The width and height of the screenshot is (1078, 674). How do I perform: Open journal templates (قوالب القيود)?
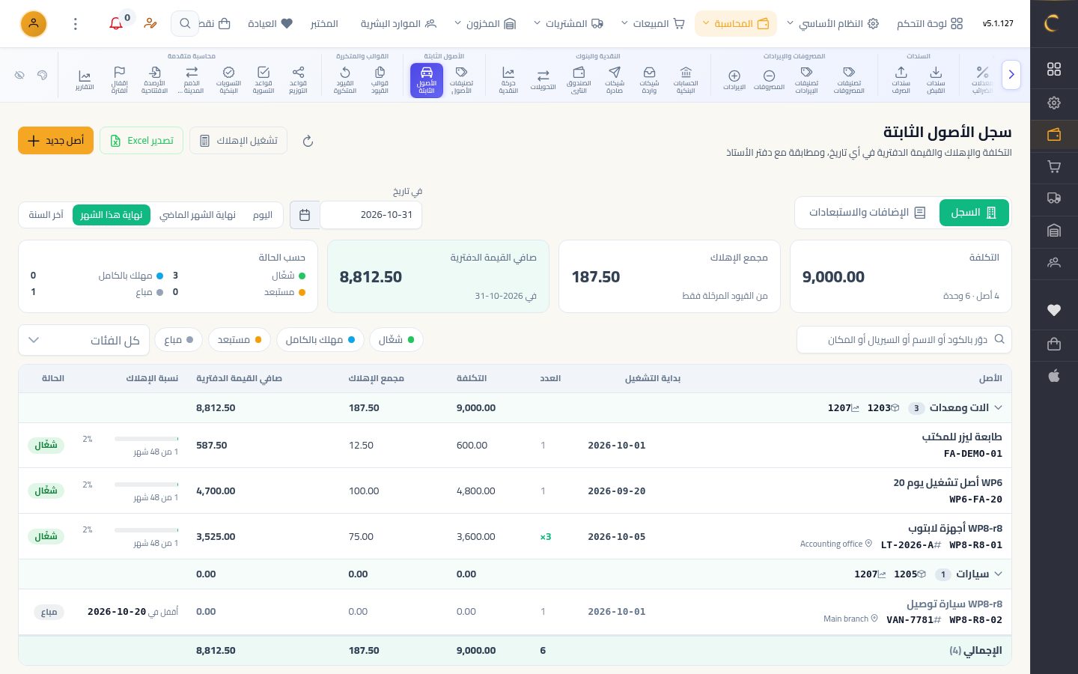(x=380, y=80)
